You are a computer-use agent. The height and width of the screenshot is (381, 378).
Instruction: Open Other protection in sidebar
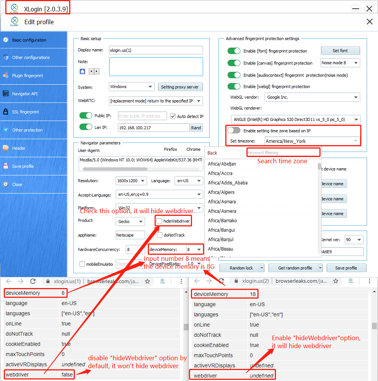coord(34,130)
